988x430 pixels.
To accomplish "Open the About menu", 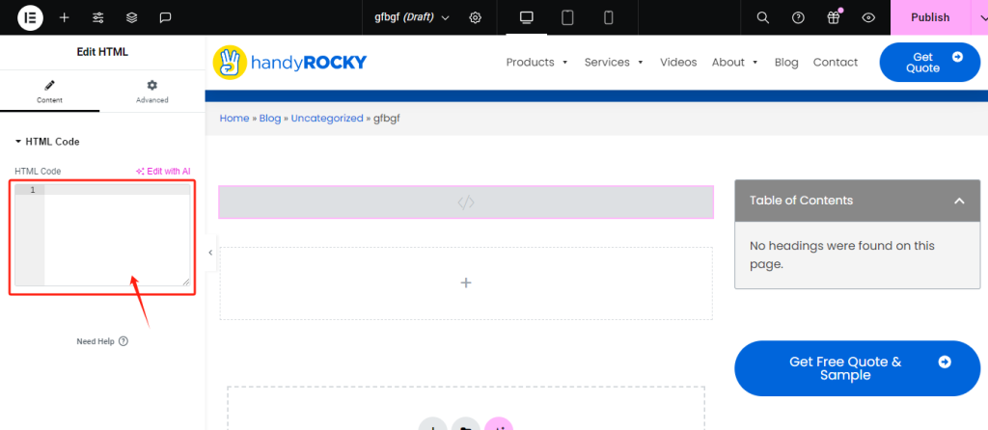I will (x=734, y=63).
